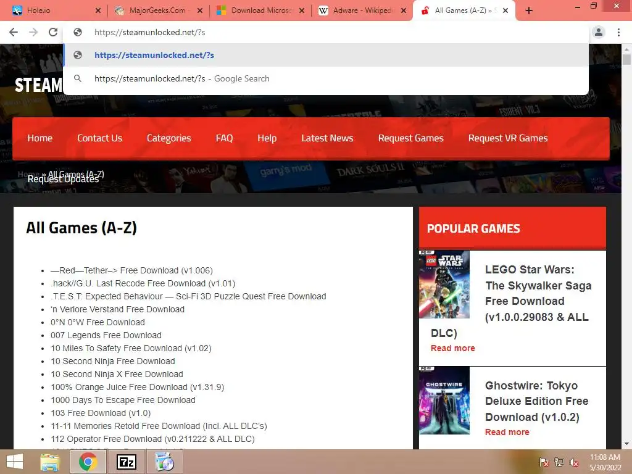632x474 pixels.
Task: Close the MajorGeeks.Com tab
Action: pyautogui.click(x=200, y=11)
